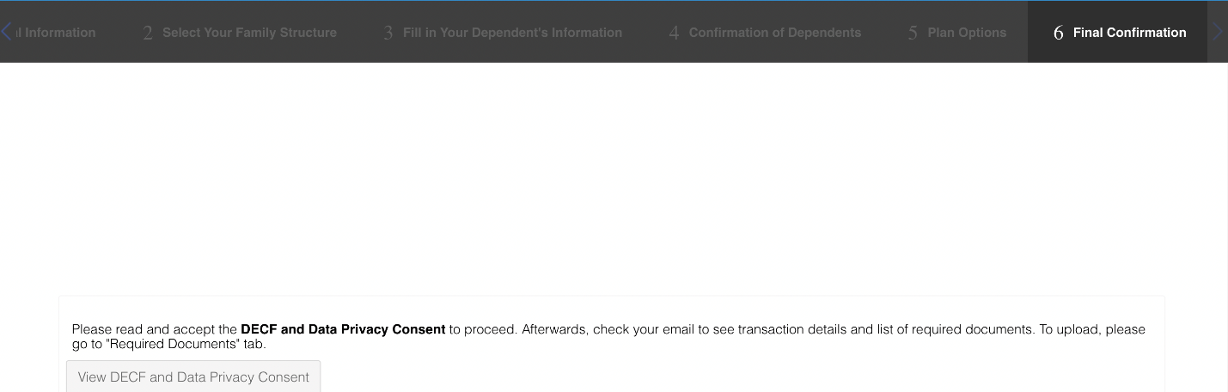Screen dimensions: 1228x392
Task: Click the step number 2 numeral
Action: (x=148, y=34)
